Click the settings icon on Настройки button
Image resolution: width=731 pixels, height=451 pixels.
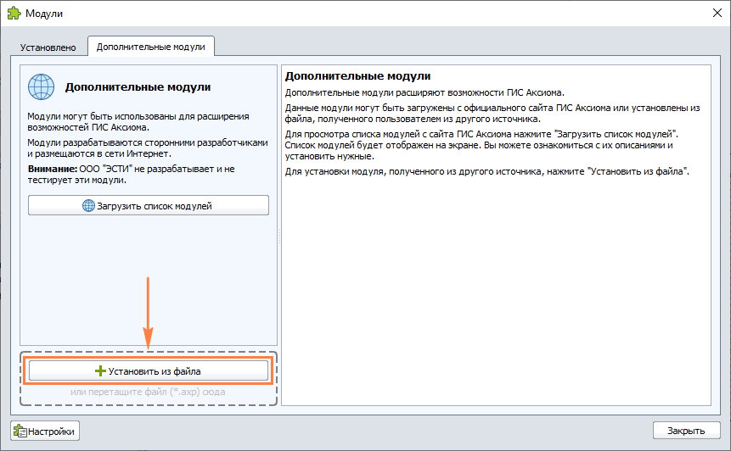pyautogui.click(x=20, y=431)
